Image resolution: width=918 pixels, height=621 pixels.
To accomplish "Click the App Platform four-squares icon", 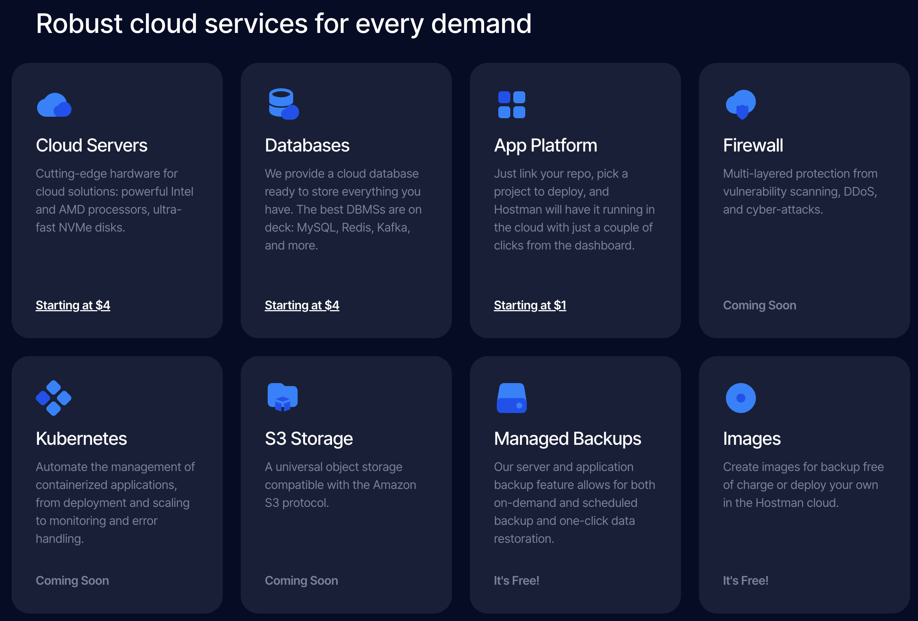I will tap(511, 105).
